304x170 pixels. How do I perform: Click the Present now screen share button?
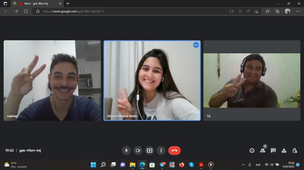(x=150, y=151)
